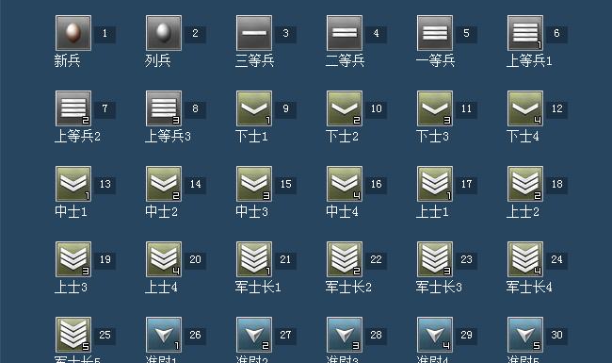Select the 列兵 white egg rank icon
The height and width of the screenshot is (363, 612).
164,33
